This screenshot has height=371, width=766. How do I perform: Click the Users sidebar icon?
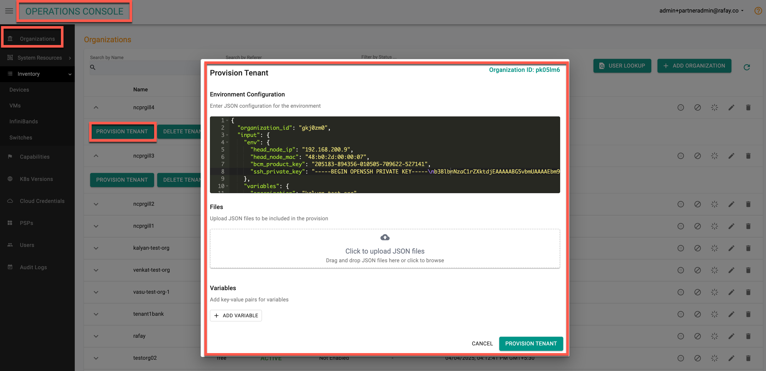pyautogui.click(x=10, y=245)
